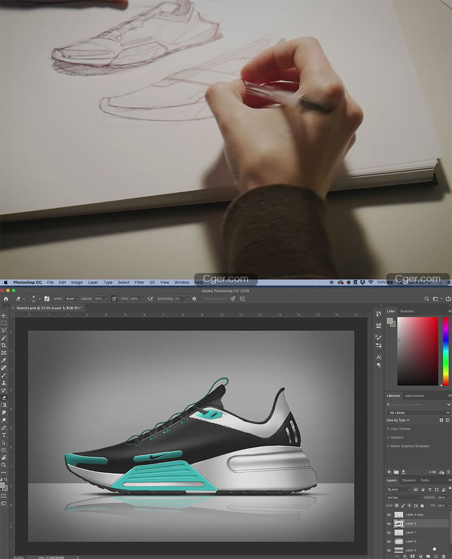Expand Motion Graphics Templates group
Image resolution: width=452 pixels, height=559 pixels.
coord(388,446)
